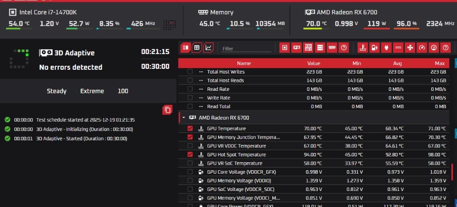Toggle other sensor types question mark filter
This screenshot has height=207, width=457.
pyautogui.click(x=445, y=47)
